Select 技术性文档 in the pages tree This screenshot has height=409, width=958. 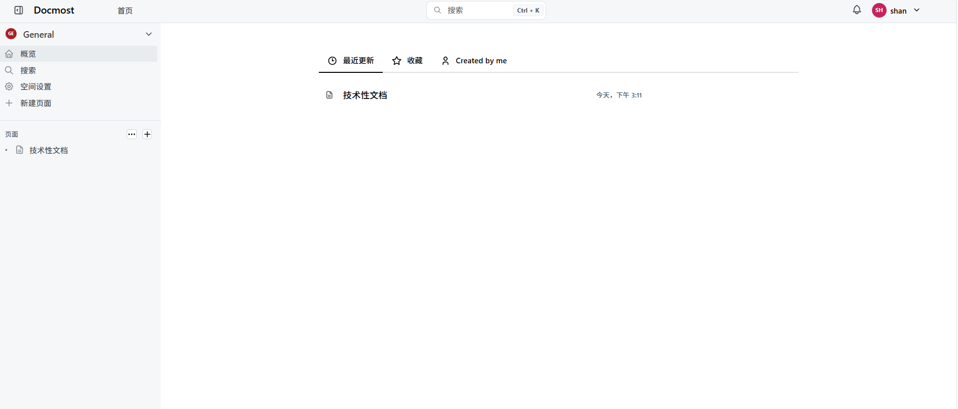[x=48, y=150]
